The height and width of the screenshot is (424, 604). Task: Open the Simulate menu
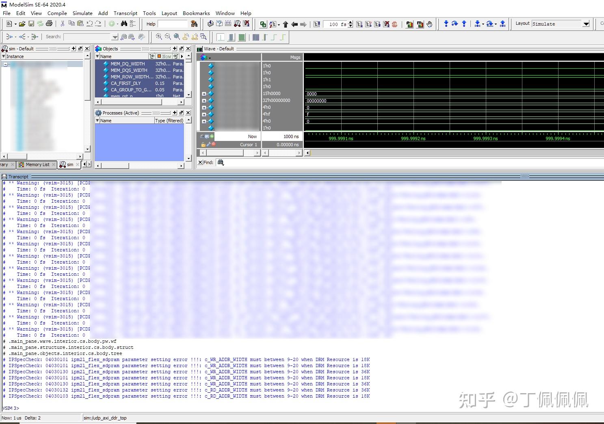tap(82, 13)
